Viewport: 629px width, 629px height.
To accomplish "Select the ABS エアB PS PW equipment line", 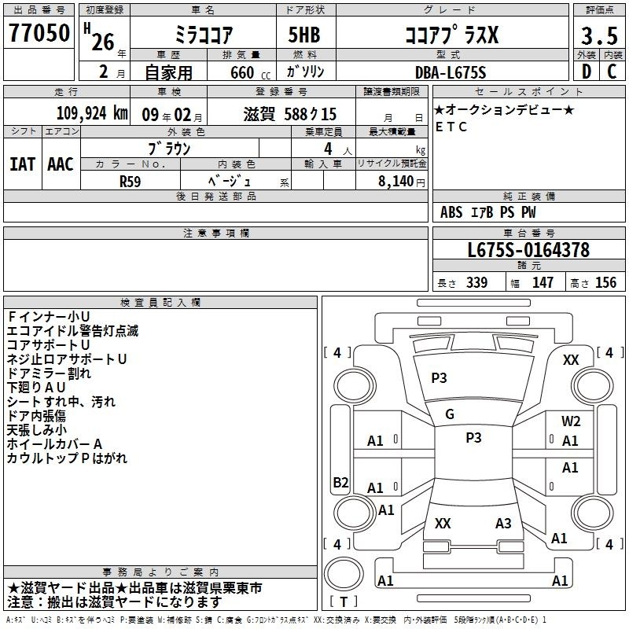I will tap(488, 212).
